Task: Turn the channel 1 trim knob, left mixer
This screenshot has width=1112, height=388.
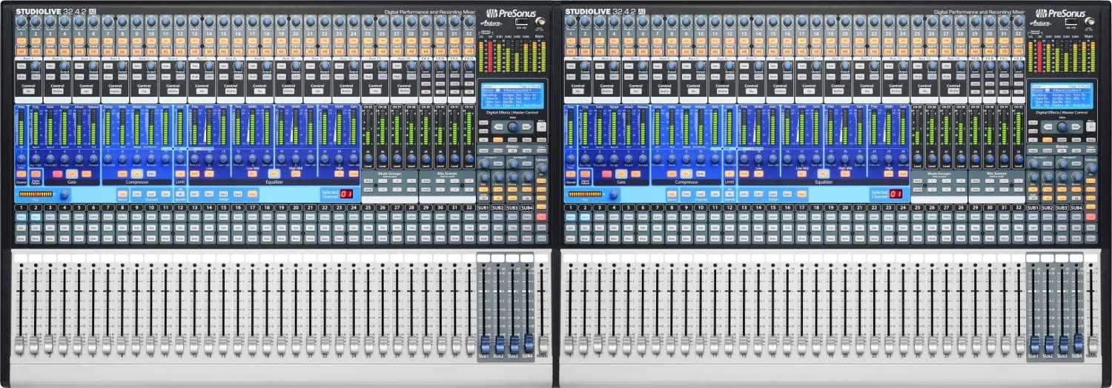Action: point(21,21)
